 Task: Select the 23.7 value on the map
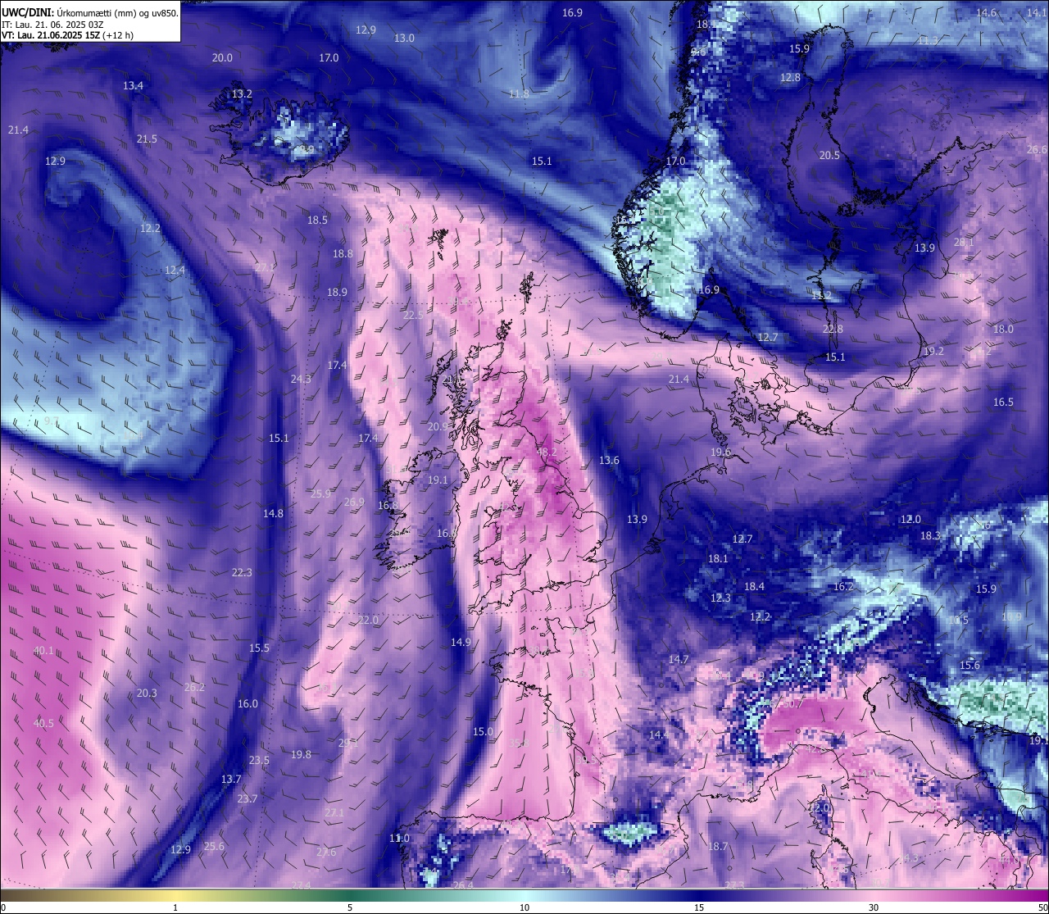pyautogui.click(x=247, y=798)
